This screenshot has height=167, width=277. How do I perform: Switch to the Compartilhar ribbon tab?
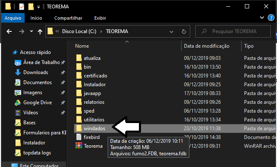pyautogui.click(x=68, y=18)
